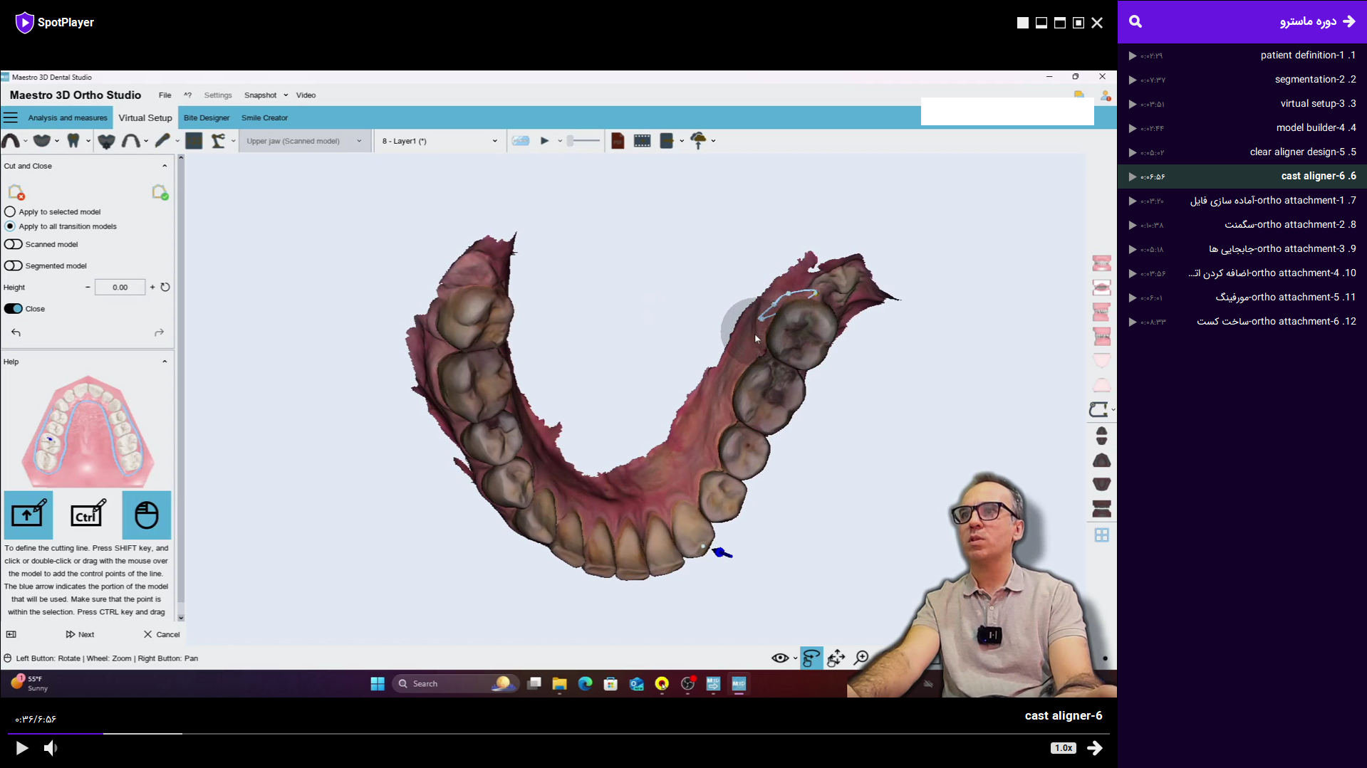This screenshot has height=768, width=1367.
Task: Open play options dropdown arrow
Action: pos(560,141)
